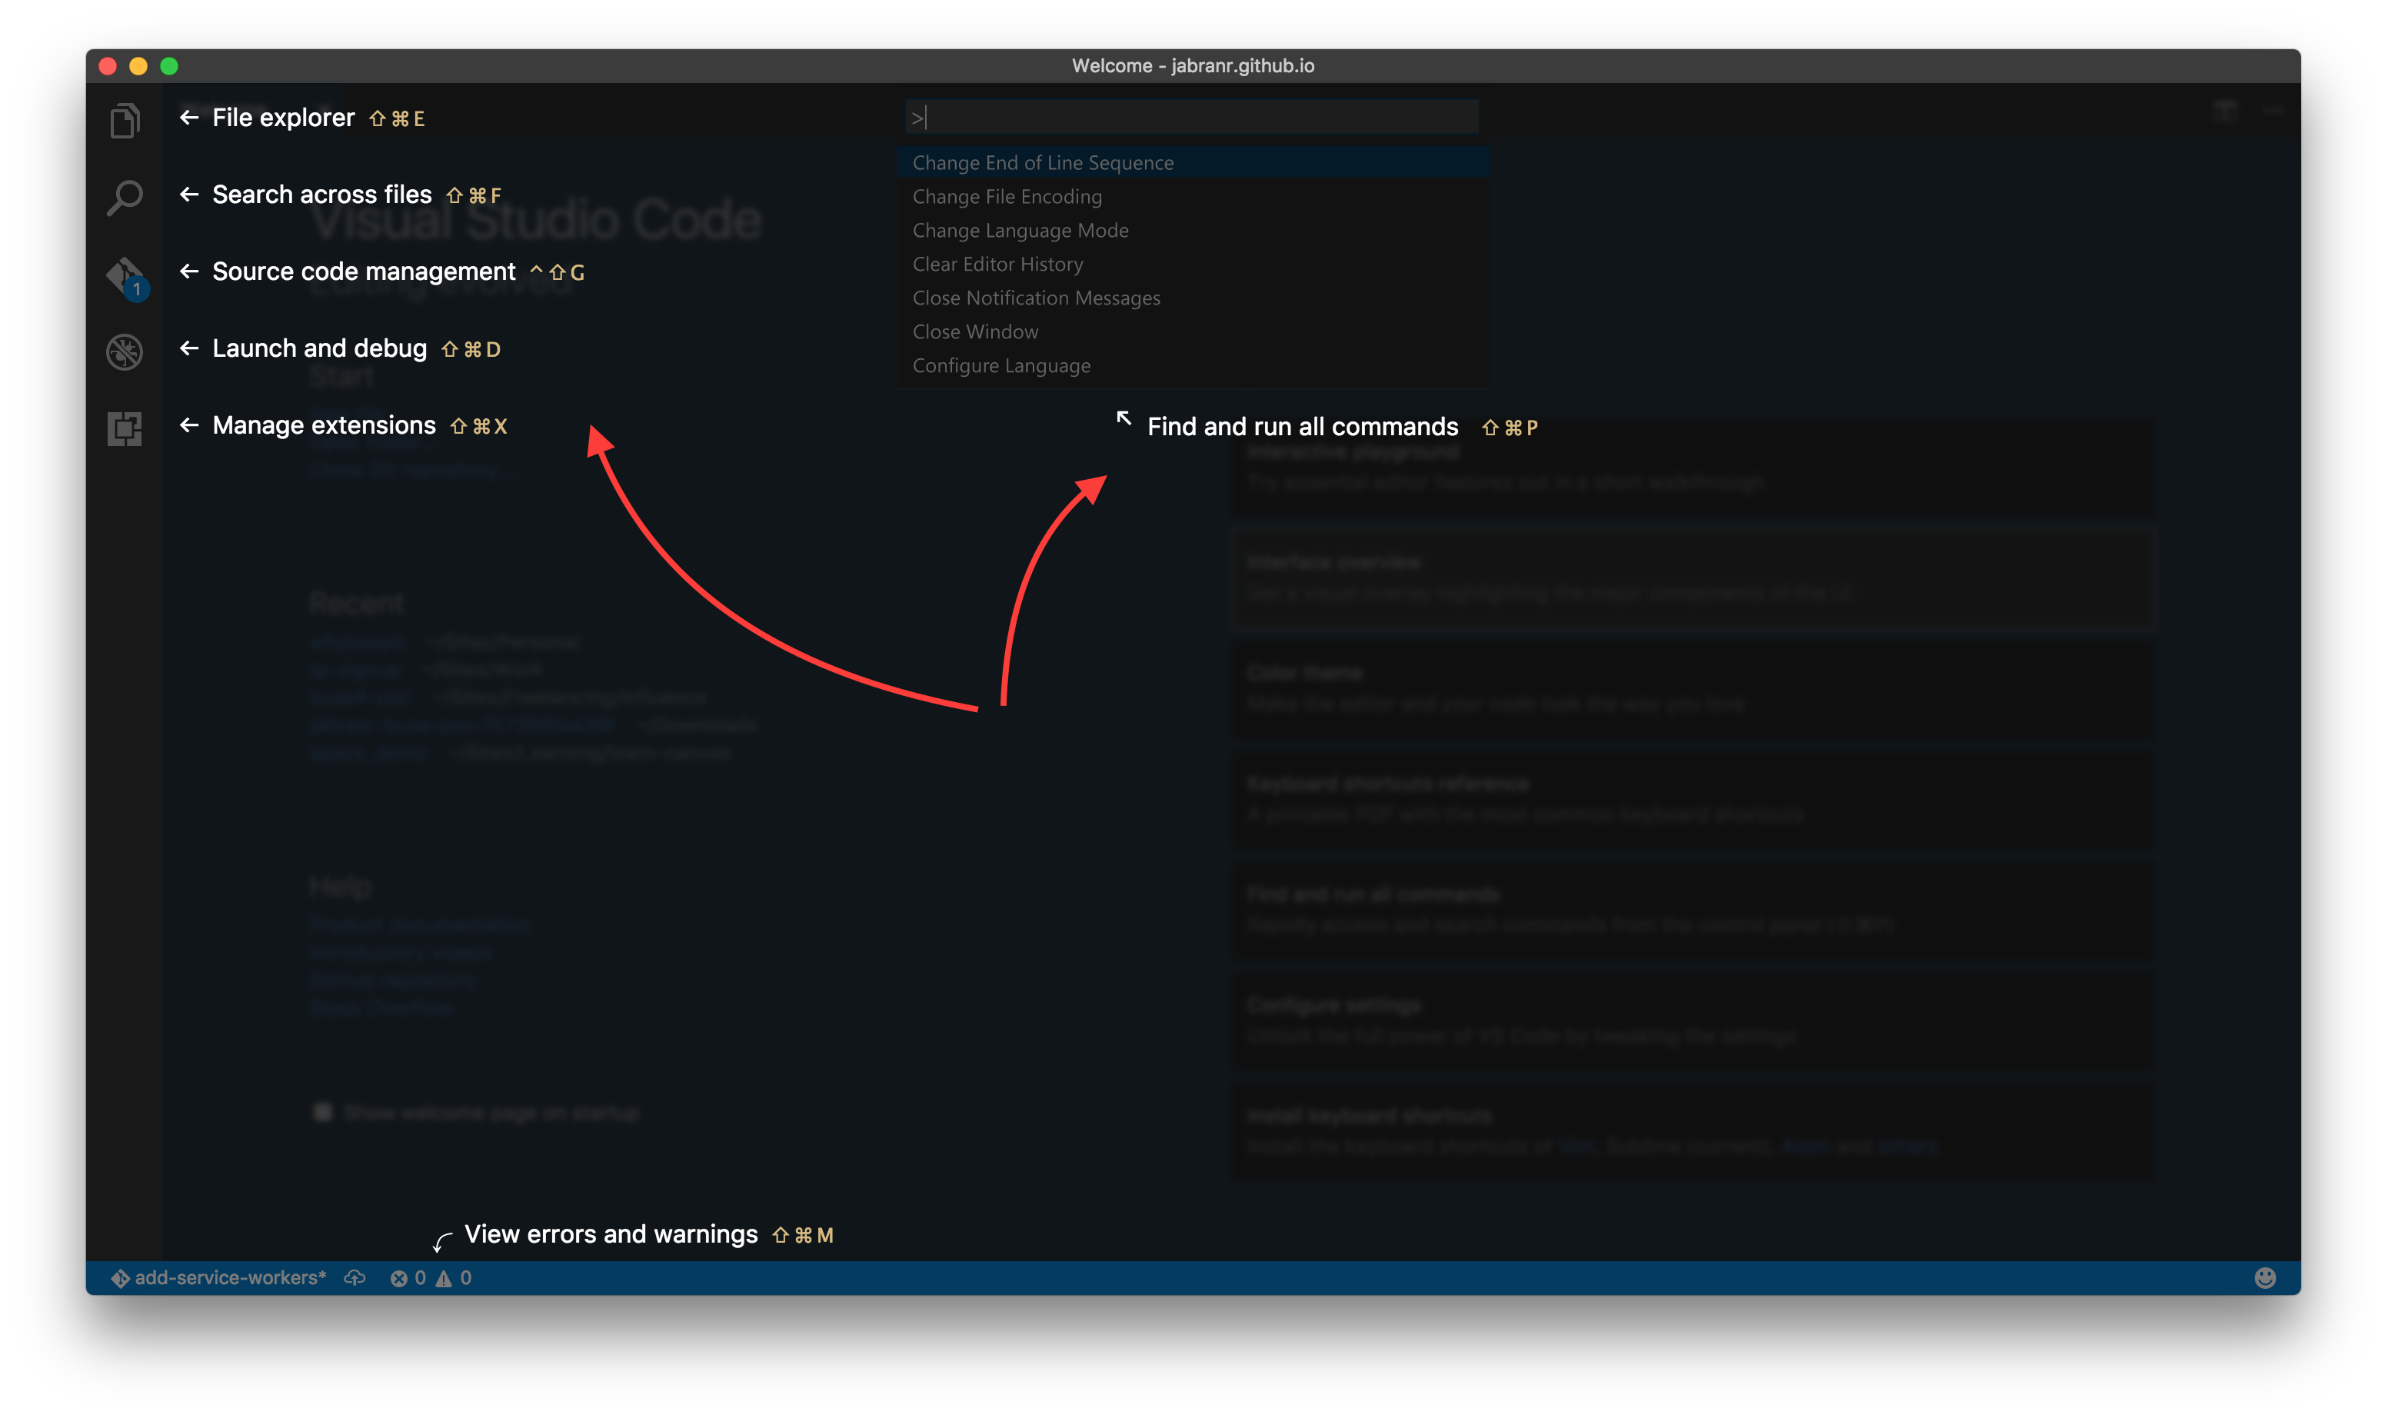Viewport: 2387px width, 1418px height.
Task: Select Configure Language command
Action: pyautogui.click(x=1193, y=365)
